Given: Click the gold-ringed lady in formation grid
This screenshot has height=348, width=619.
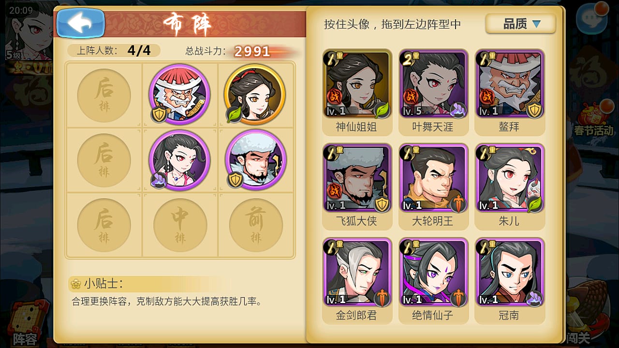Looking at the screenshot, I should click(x=255, y=94).
